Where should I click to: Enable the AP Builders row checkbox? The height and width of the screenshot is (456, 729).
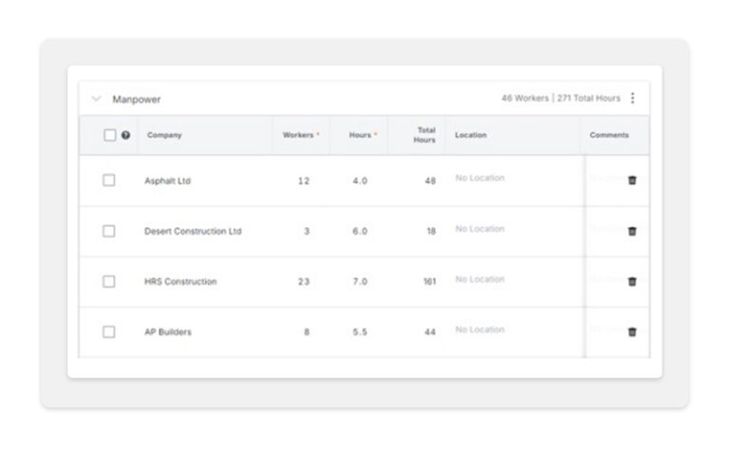(109, 332)
